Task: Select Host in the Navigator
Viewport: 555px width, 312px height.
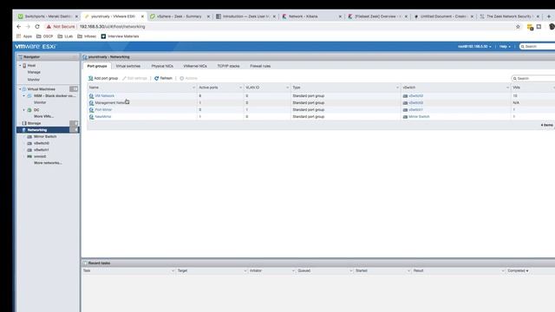Action: (x=31, y=66)
